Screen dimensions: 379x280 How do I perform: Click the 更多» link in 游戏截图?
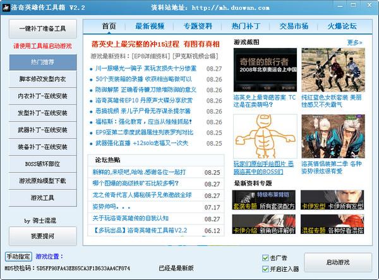pyautogui.click(x=354, y=43)
